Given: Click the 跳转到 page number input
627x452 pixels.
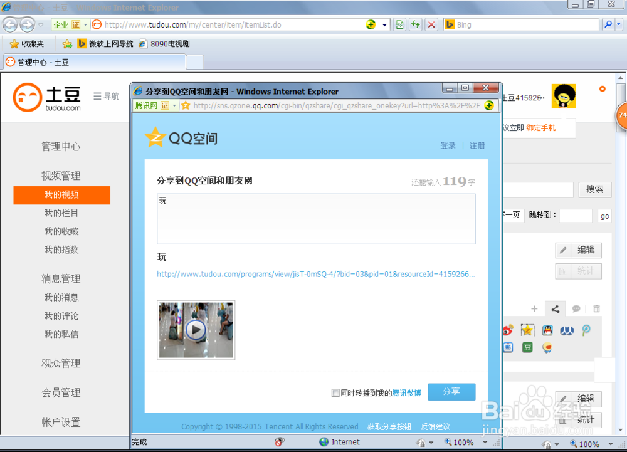Looking at the screenshot, I should pos(576,216).
